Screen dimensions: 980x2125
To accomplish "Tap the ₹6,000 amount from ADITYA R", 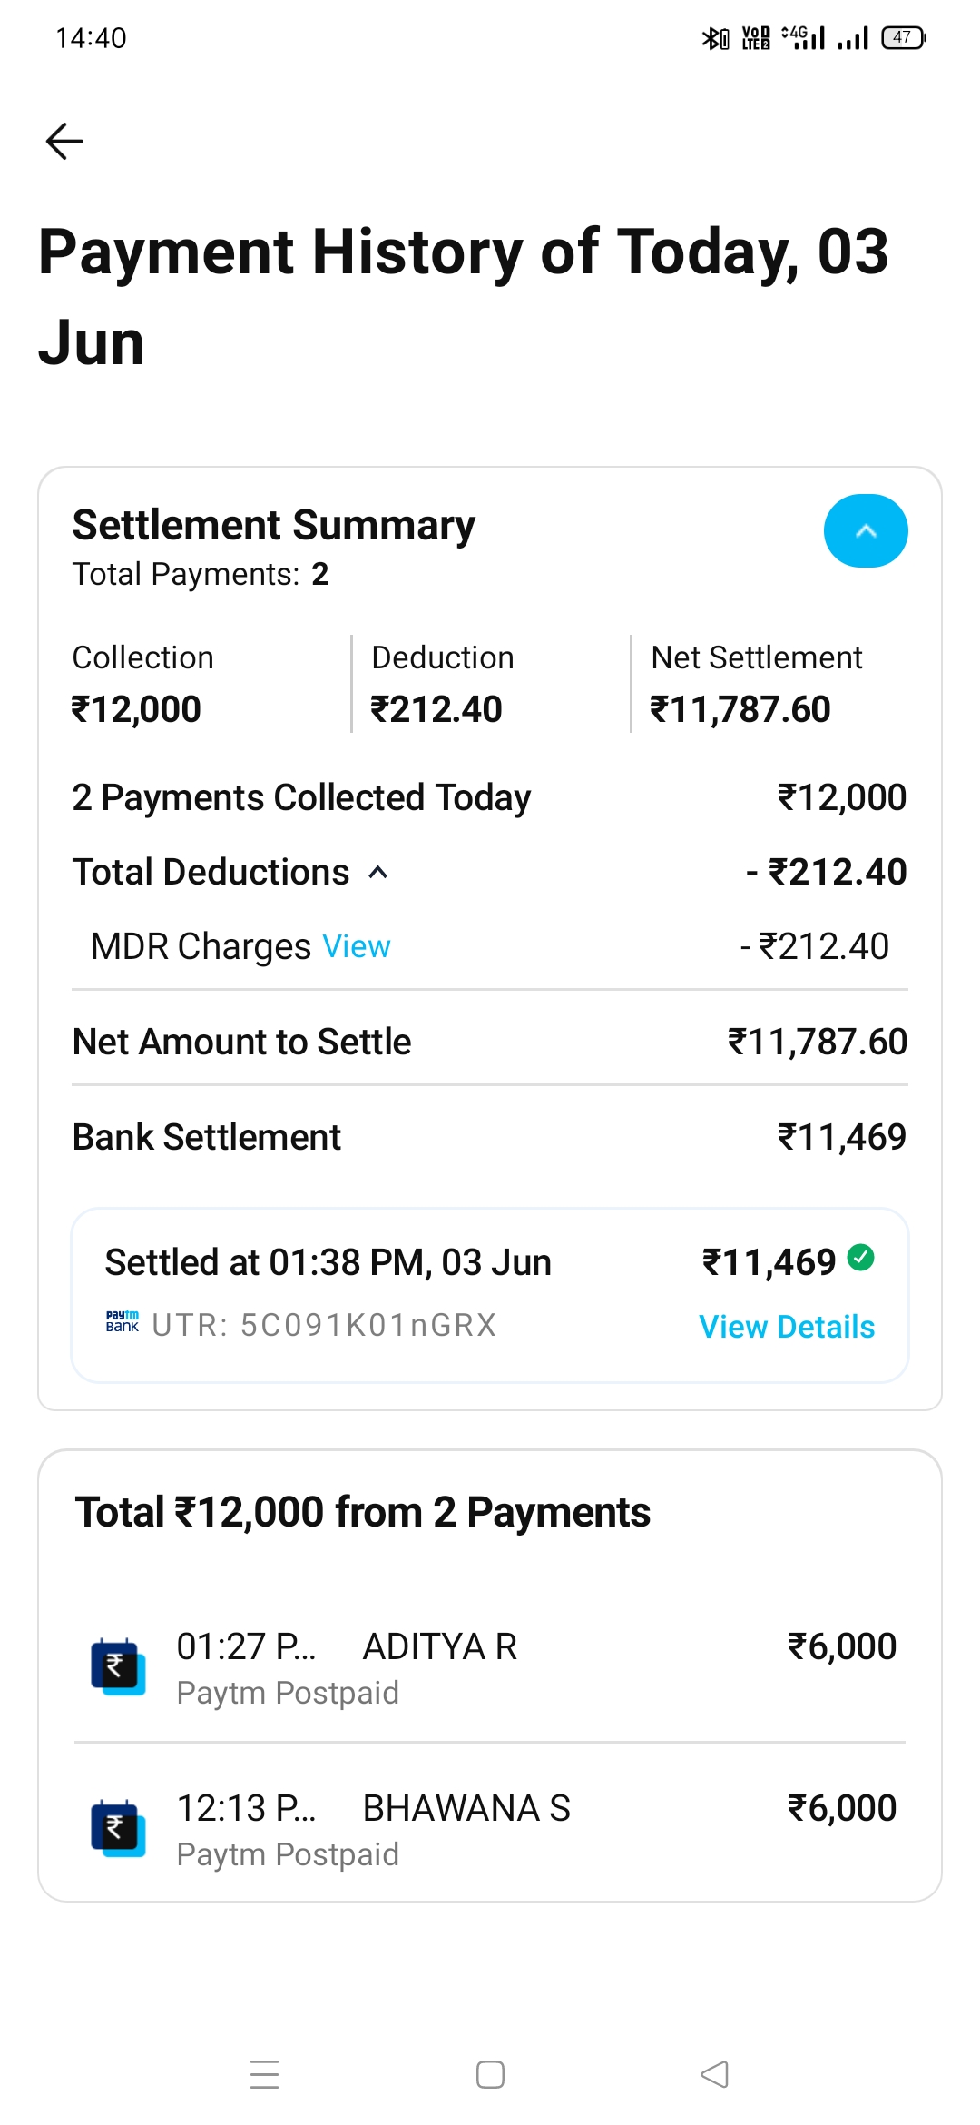I will click(x=842, y=1647).
